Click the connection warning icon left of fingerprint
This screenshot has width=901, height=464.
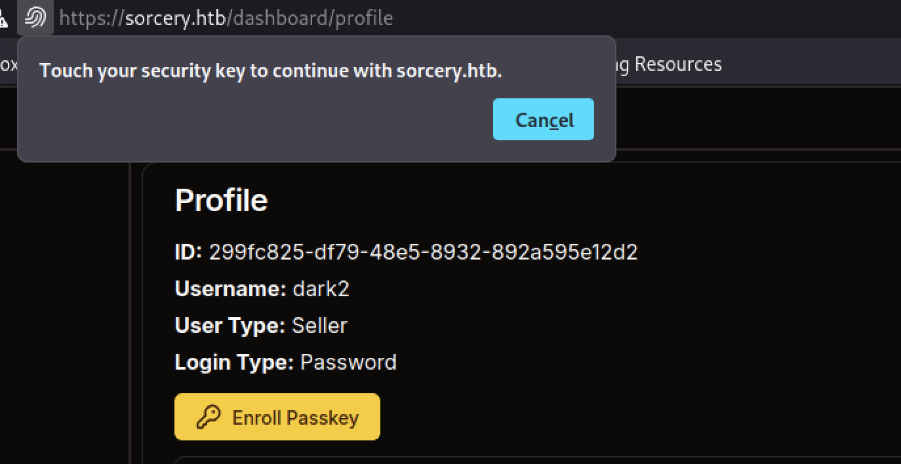click(x=4, y=18)
